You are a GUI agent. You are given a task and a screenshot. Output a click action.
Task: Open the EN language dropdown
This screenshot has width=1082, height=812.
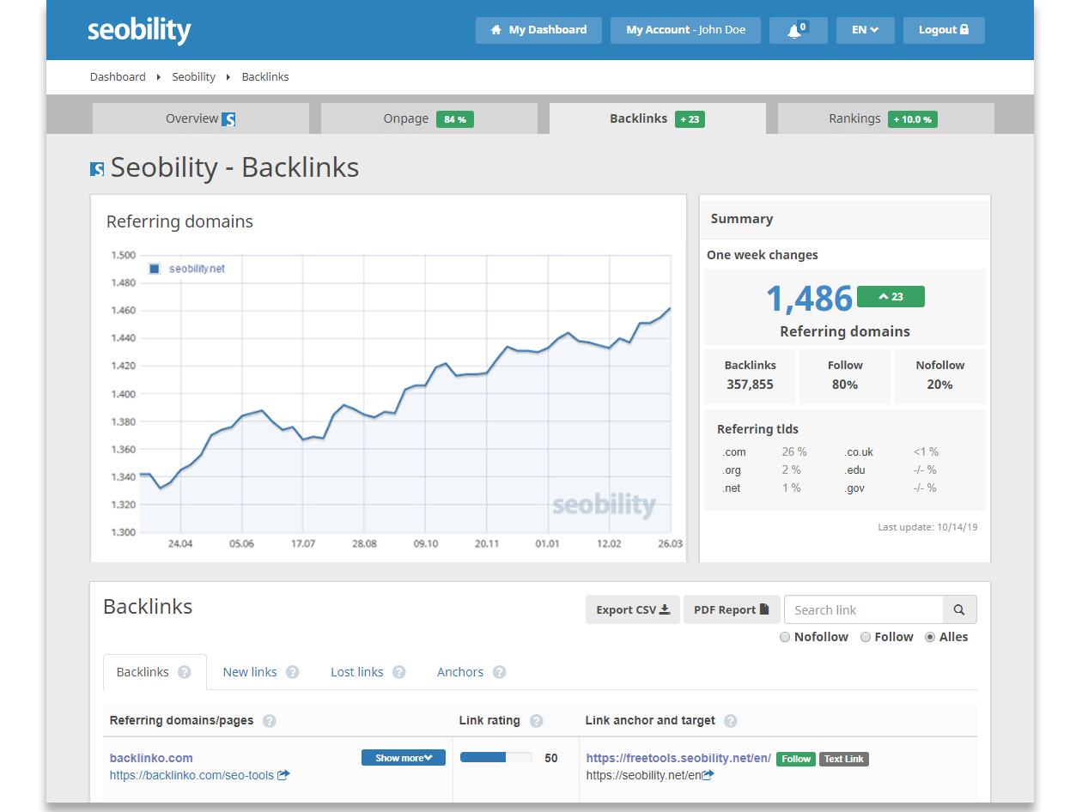865,30
